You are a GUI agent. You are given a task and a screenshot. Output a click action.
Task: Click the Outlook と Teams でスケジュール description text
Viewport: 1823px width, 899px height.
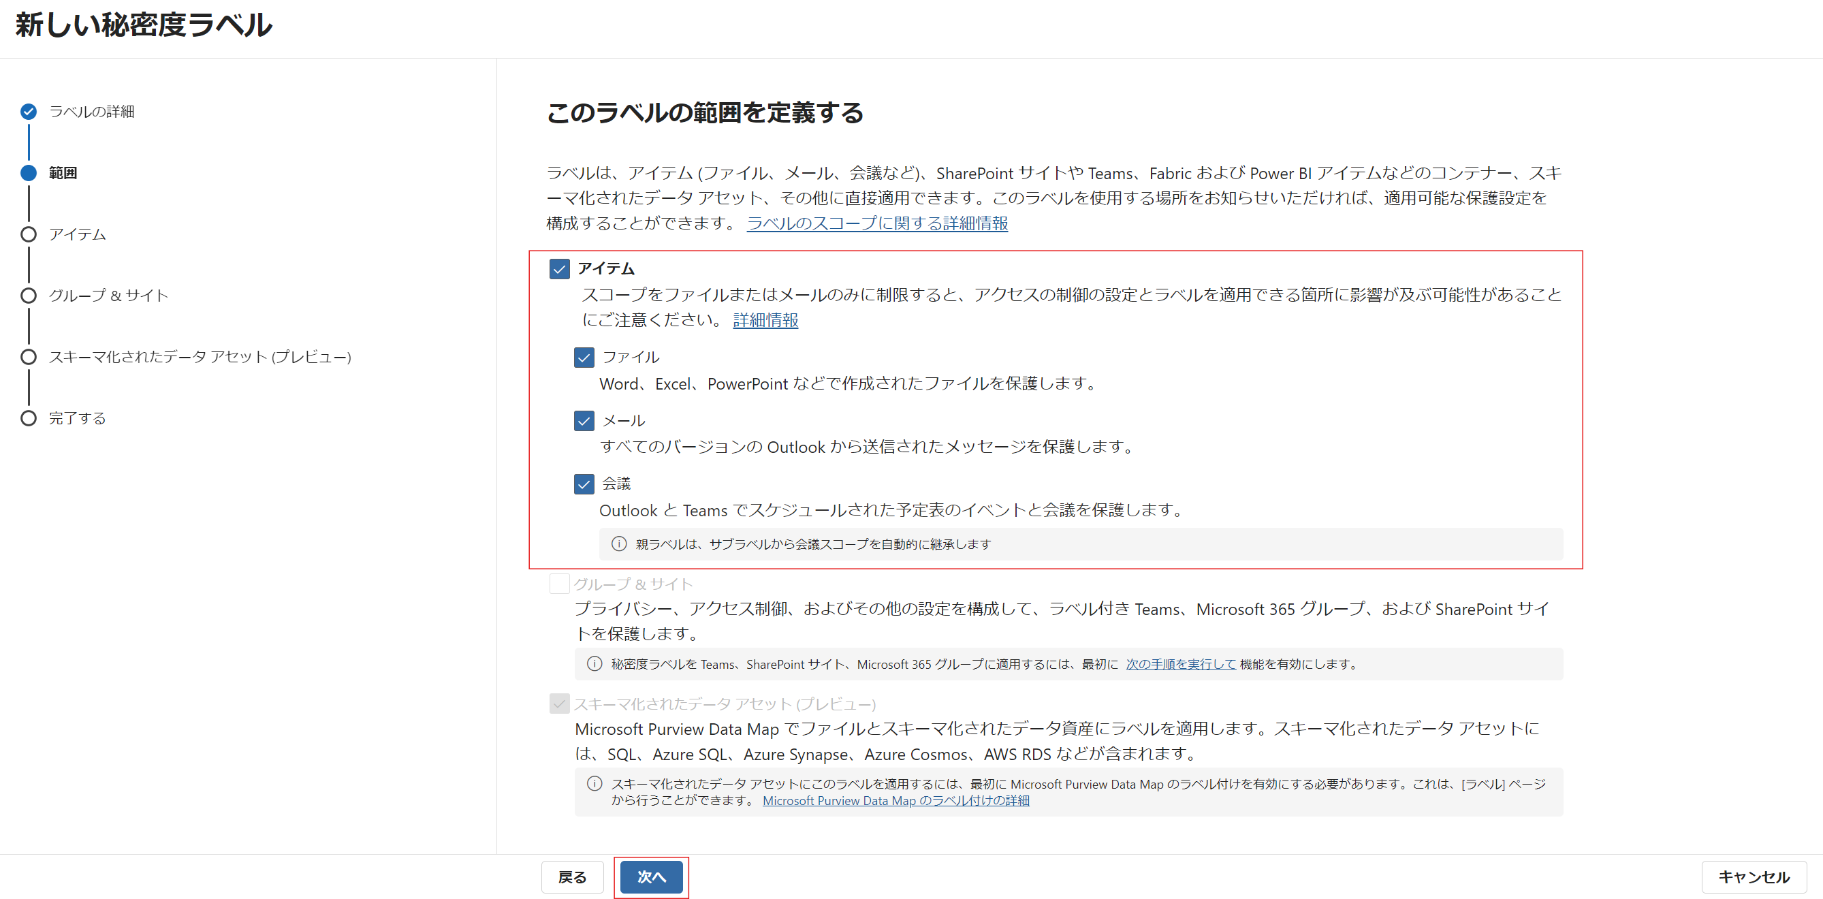892,510
